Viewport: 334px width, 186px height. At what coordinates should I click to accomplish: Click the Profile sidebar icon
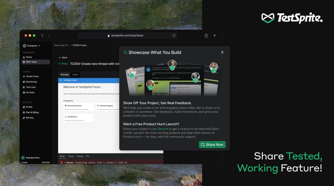24,107
